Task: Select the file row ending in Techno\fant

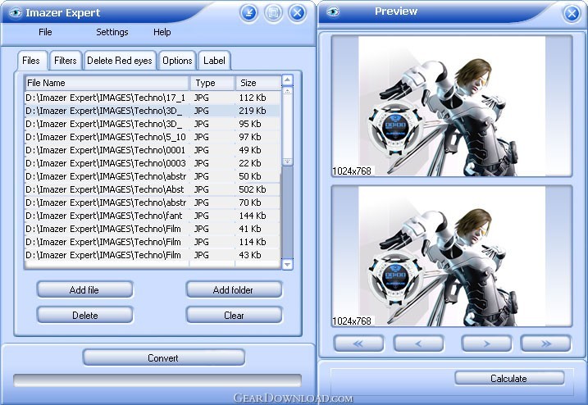Action: (153, 216)
